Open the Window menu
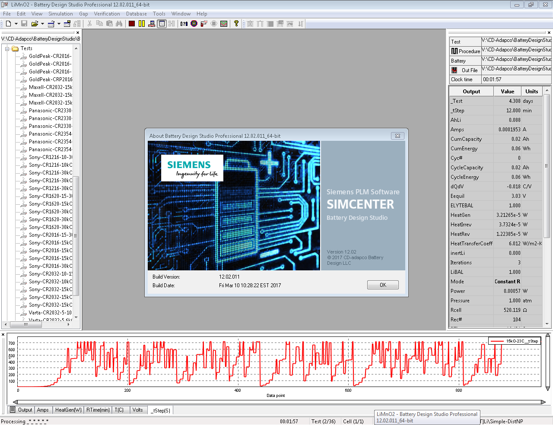Viewport: 553px width, 425px height. 181,14
